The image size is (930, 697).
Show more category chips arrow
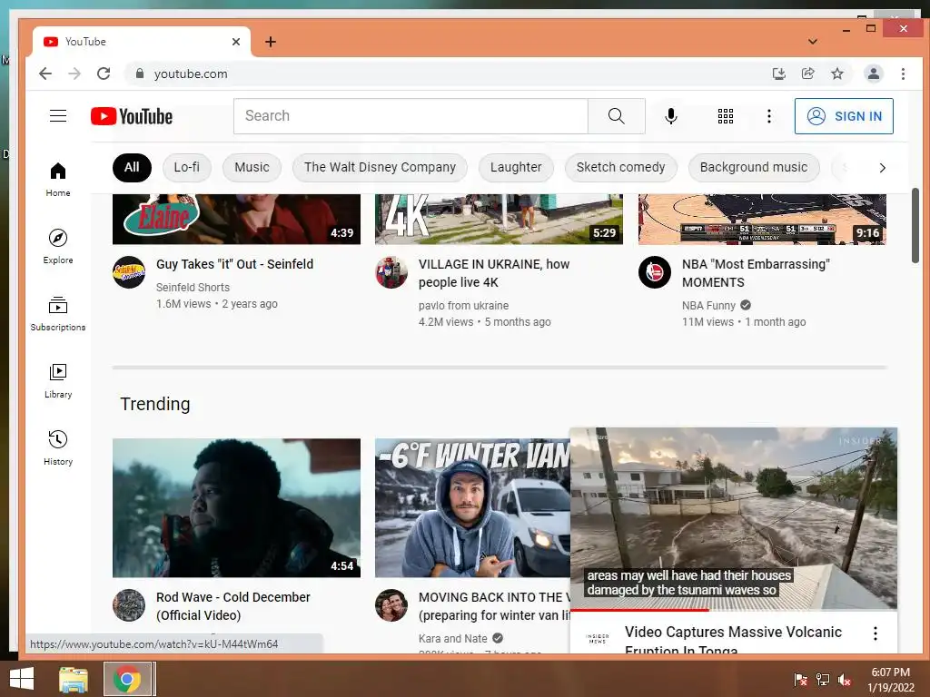(x=882, y=168)
